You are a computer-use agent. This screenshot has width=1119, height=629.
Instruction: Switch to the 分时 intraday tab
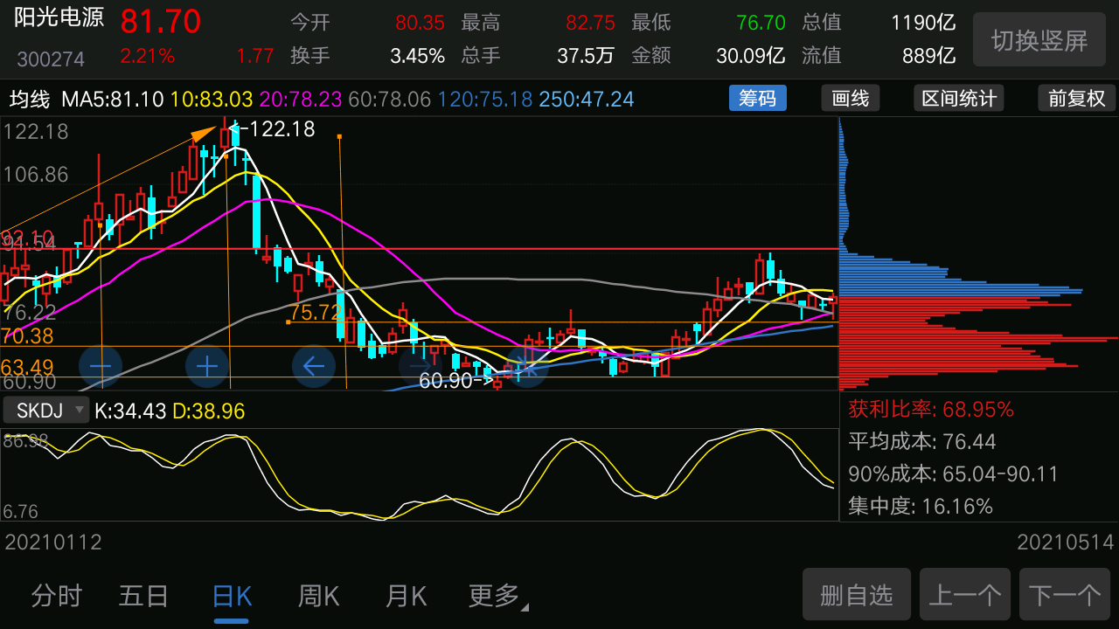click(x=56, y=594)
